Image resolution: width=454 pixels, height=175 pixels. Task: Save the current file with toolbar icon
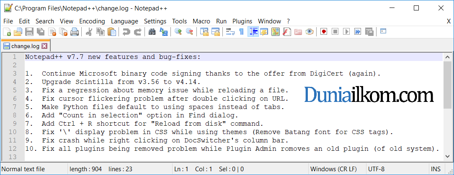[x=29, y=31]
